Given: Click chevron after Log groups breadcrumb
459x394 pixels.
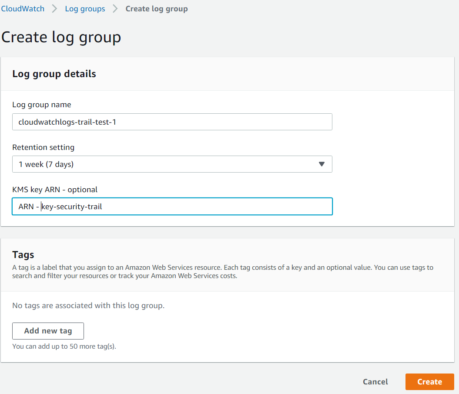Looking at the screenshot, I should click(x=115, y=9).
